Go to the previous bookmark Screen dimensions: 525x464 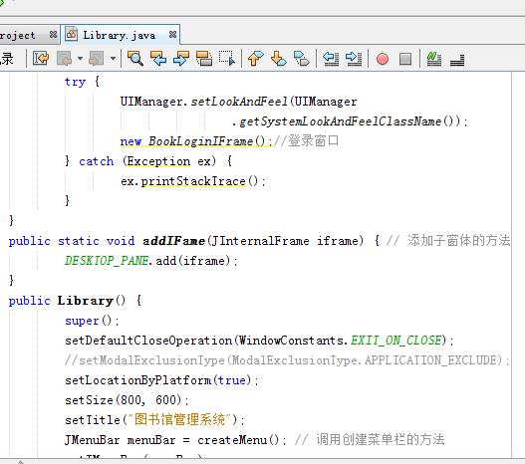(255, 59)
